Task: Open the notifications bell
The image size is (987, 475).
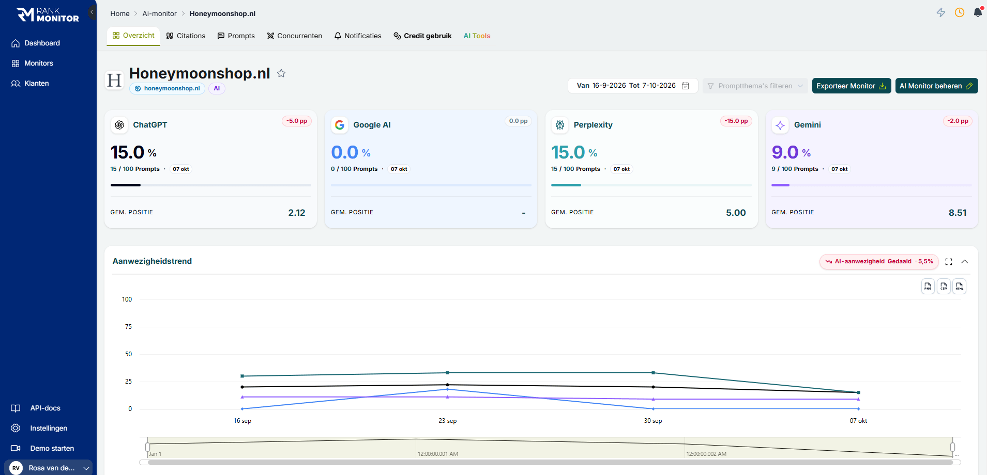Action: [978, 12]
